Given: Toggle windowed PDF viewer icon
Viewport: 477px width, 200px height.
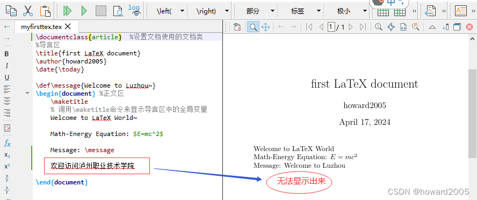Looking at the screenshot, I should click(457, 27).
